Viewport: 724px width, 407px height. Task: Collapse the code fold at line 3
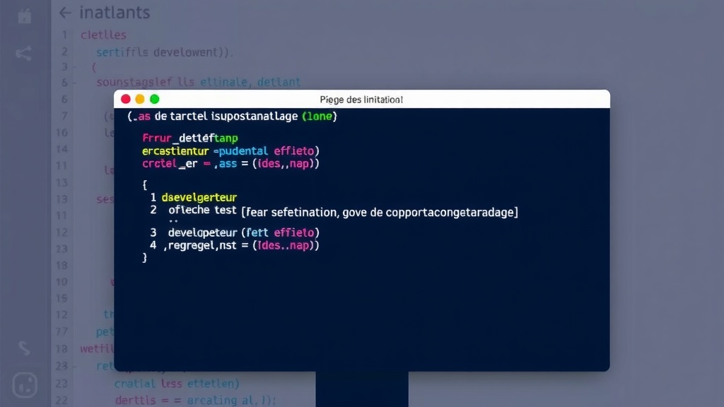point(74,67)
